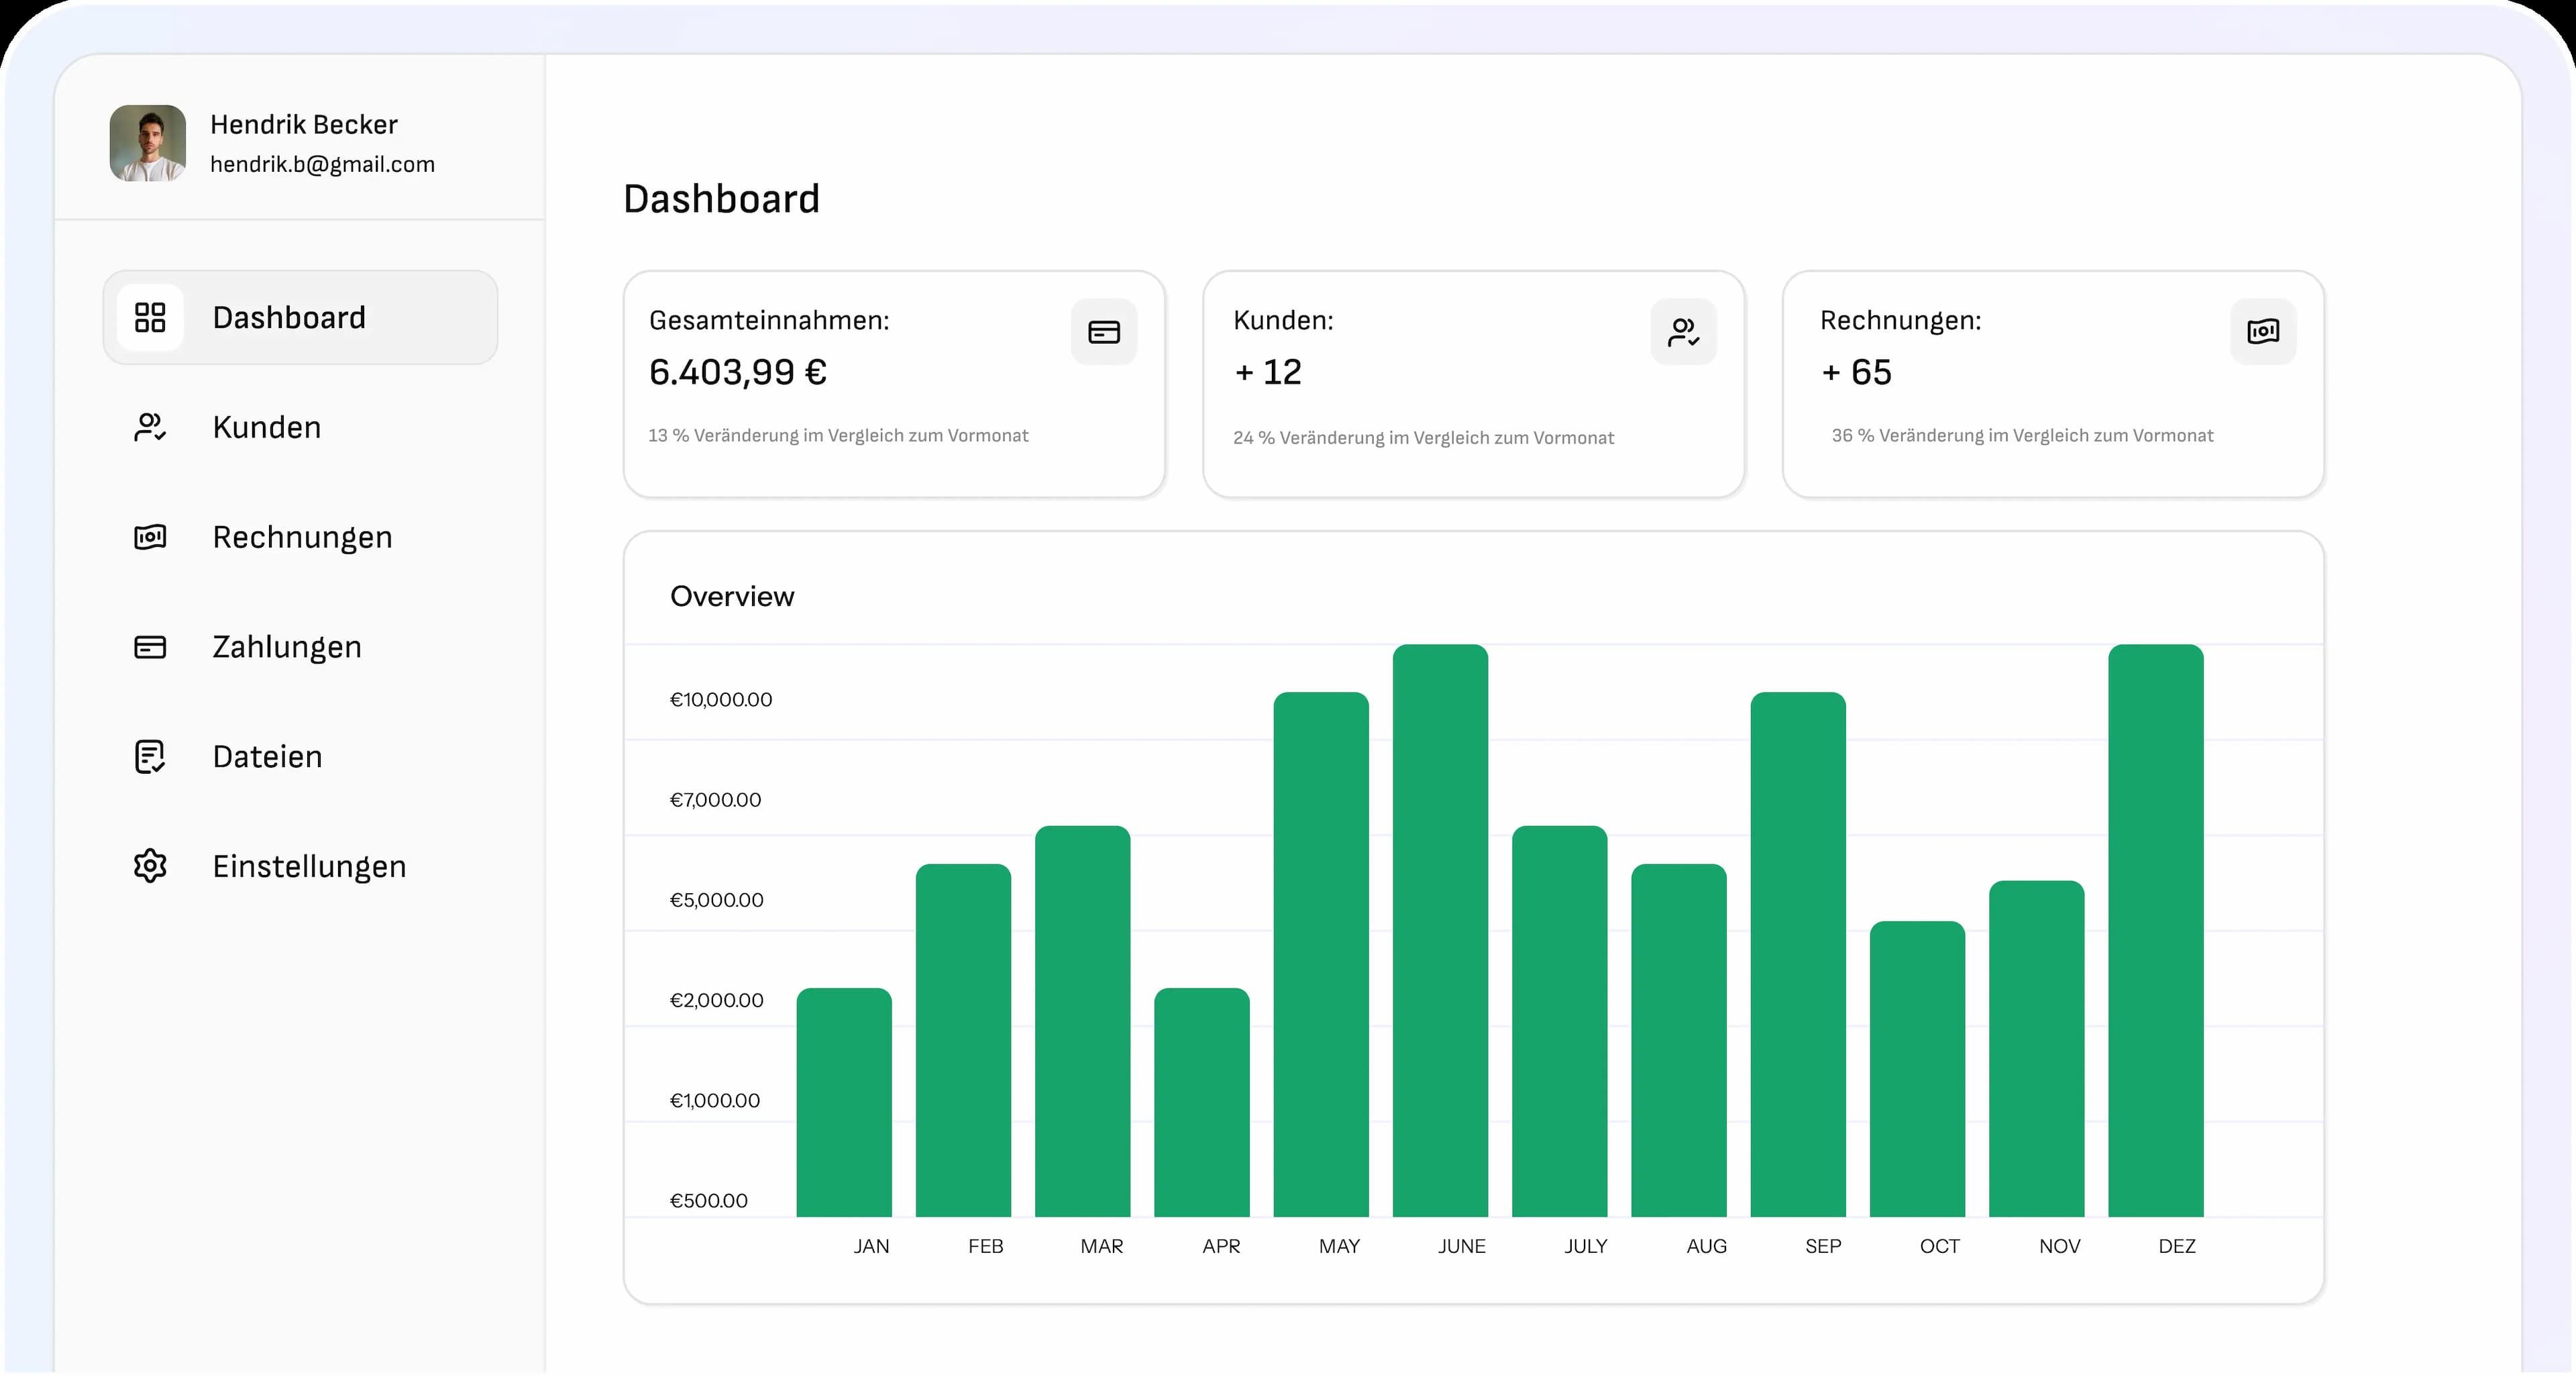Open Einstellungen from the sidebar

click(x=309, y=866)
